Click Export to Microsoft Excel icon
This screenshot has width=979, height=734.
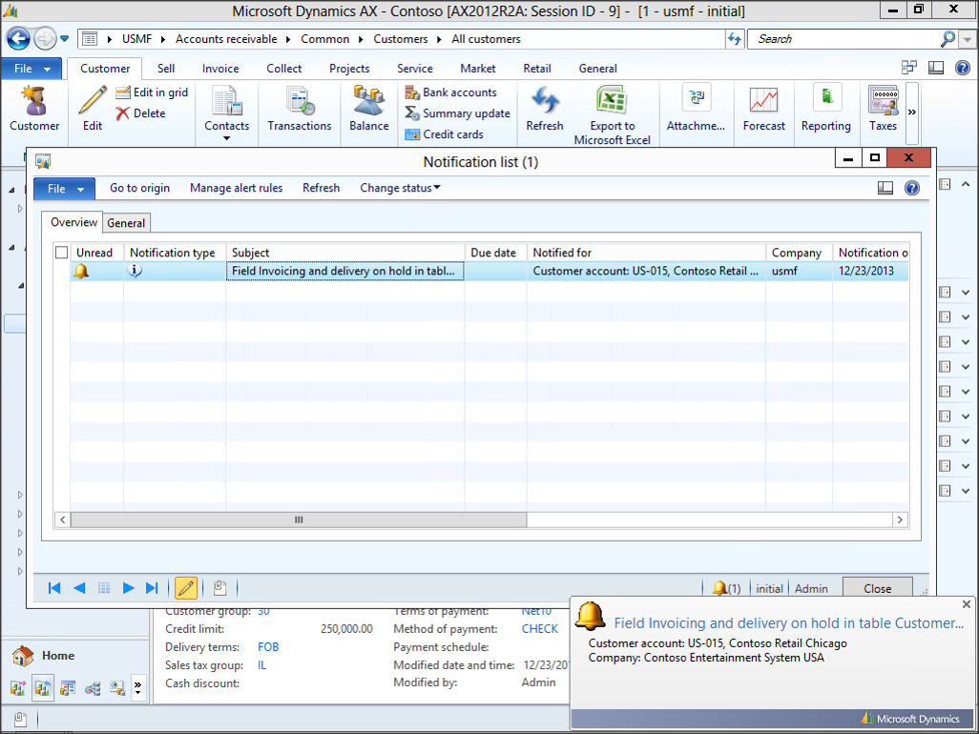(x=612, y=101)
